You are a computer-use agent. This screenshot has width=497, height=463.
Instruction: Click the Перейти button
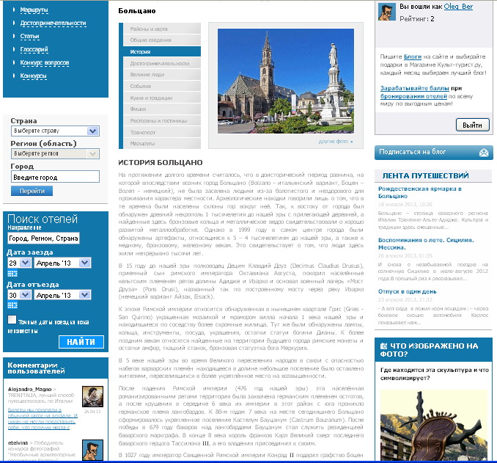tap(32, 191)
